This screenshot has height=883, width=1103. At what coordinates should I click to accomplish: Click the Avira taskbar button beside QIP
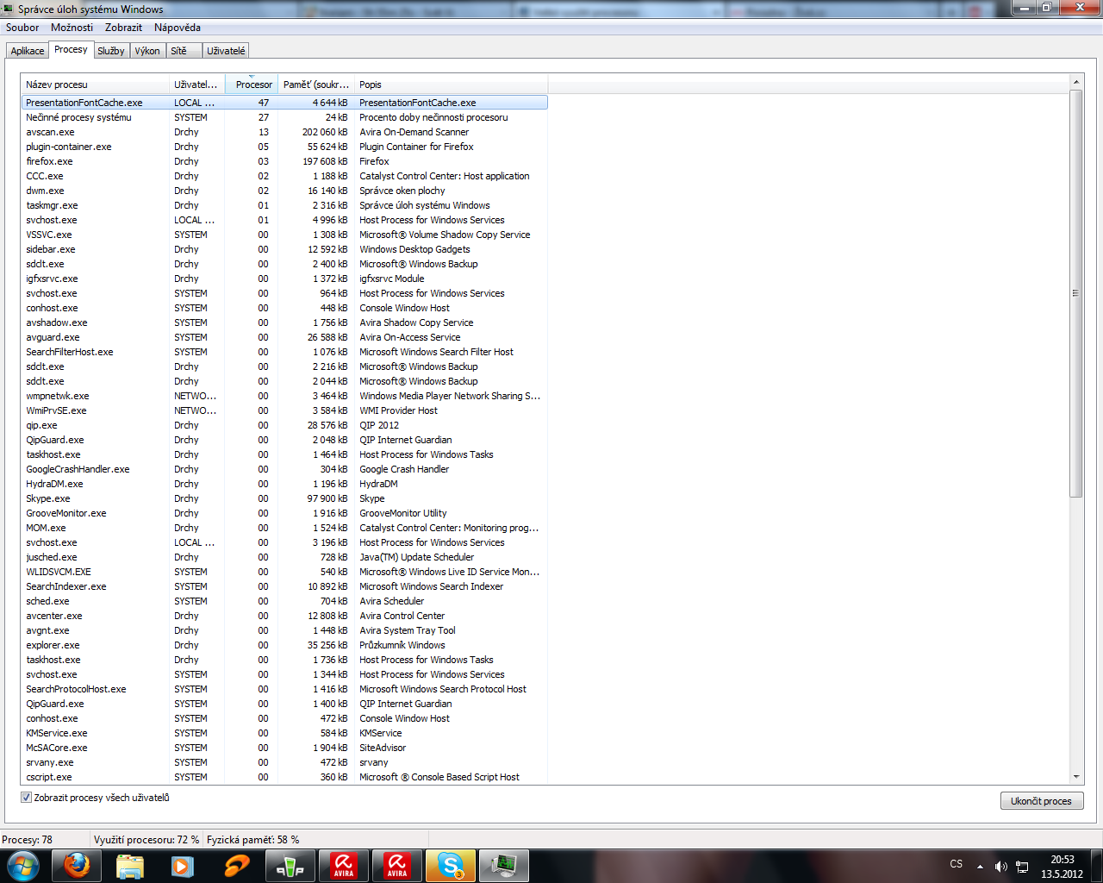click(343, 866)
